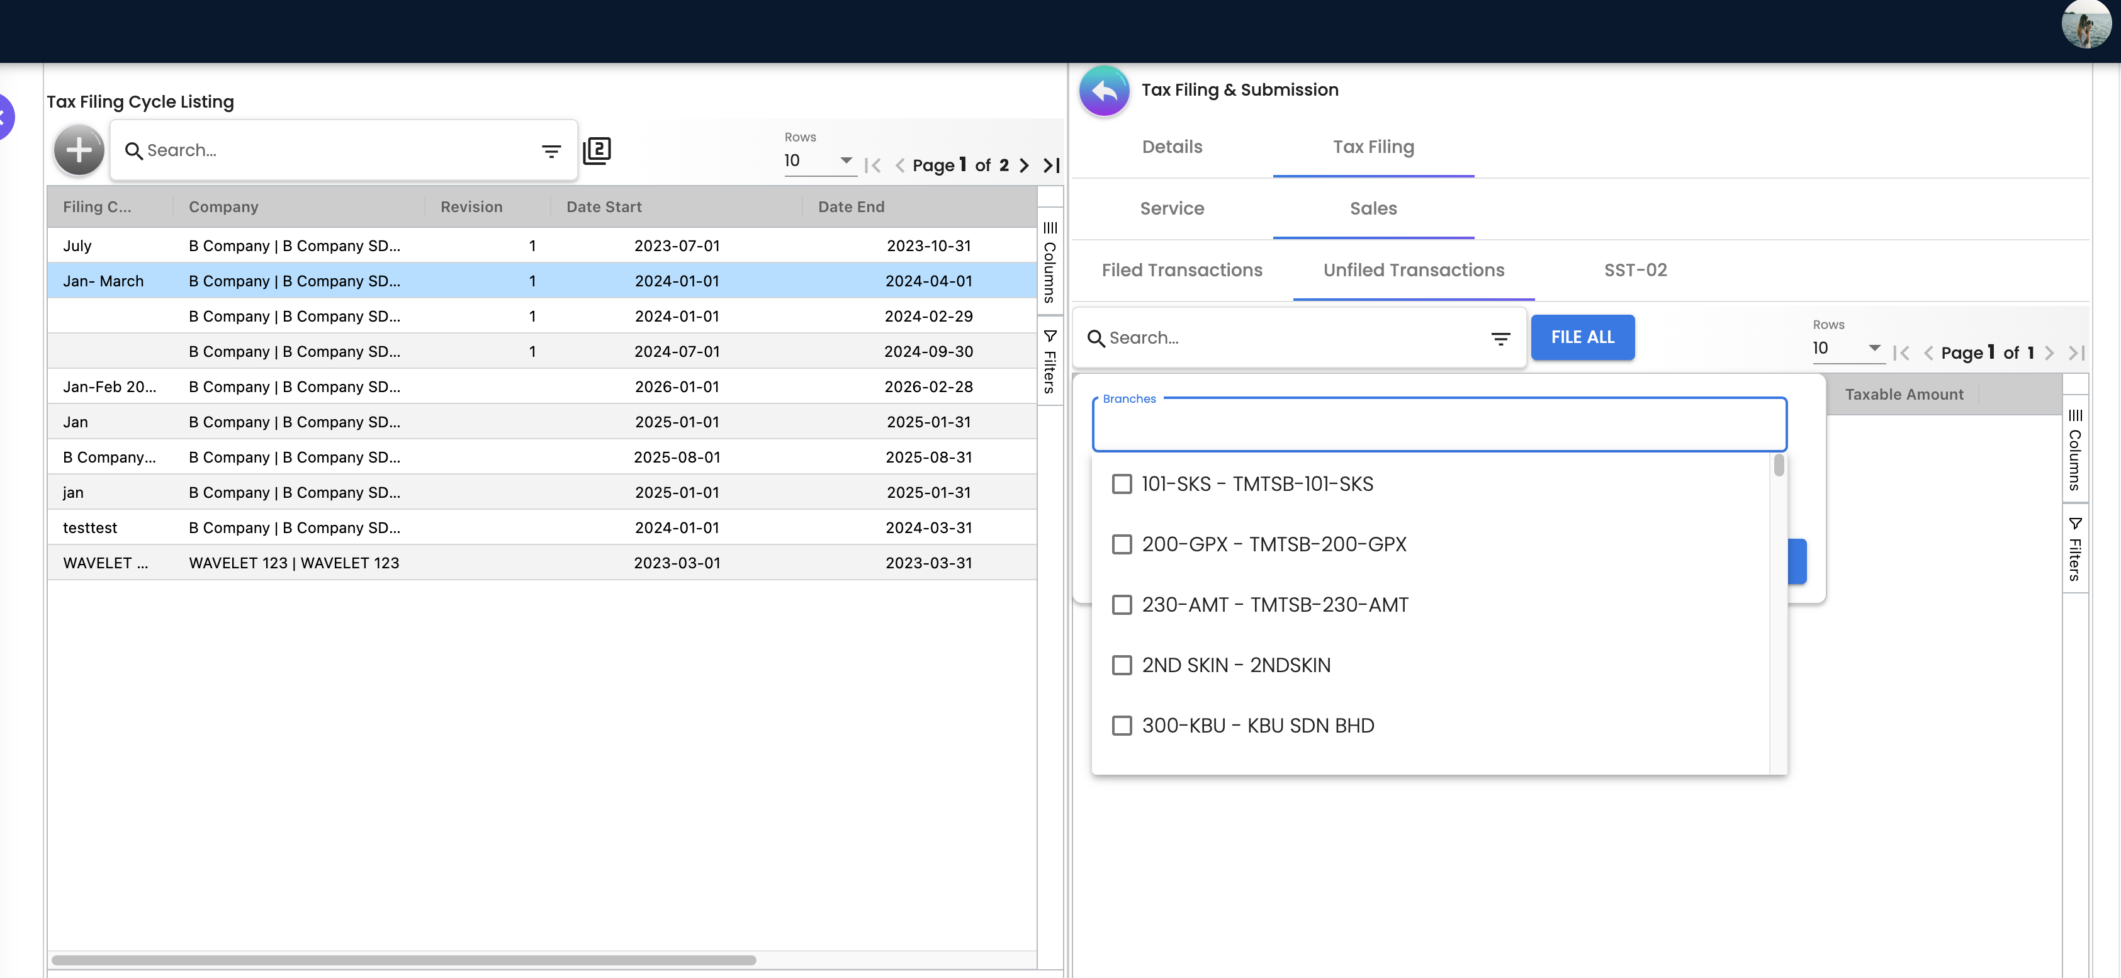
Task: Switch to the Sales tab
Action: click(x=1373, y=209)
